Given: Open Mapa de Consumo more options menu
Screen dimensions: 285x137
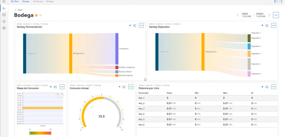Looking at the screenshot, I should 62,87.
